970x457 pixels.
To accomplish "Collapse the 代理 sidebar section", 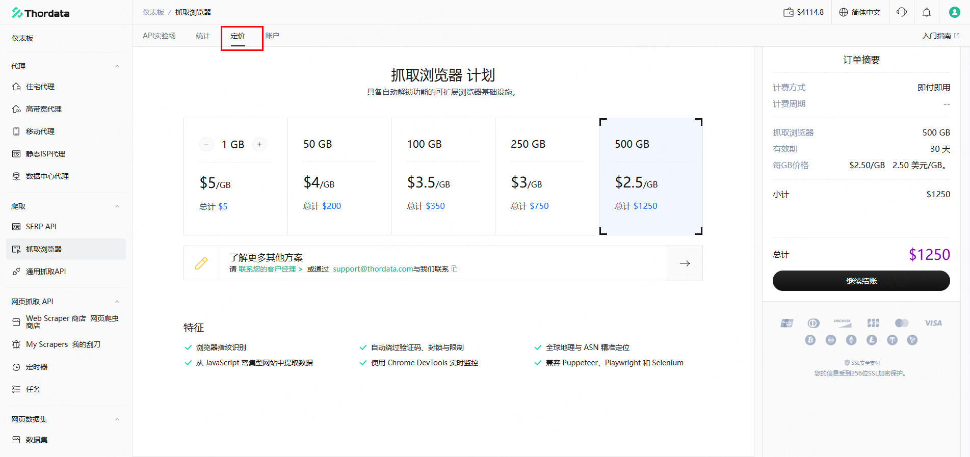I will pyautogui.click(x=117, y=66).
